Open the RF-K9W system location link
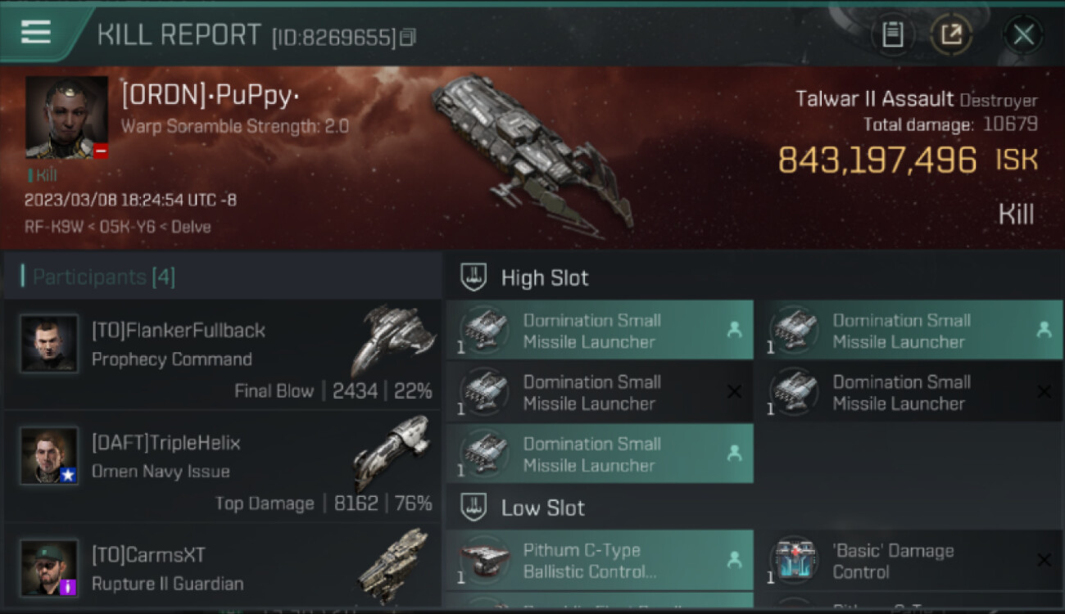This screenshot has height=614, width=1065. pos(56,227)
